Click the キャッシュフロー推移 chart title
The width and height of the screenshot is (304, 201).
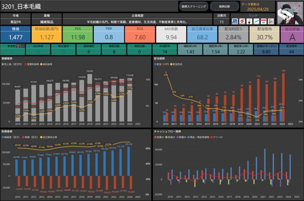click(167, 131)
